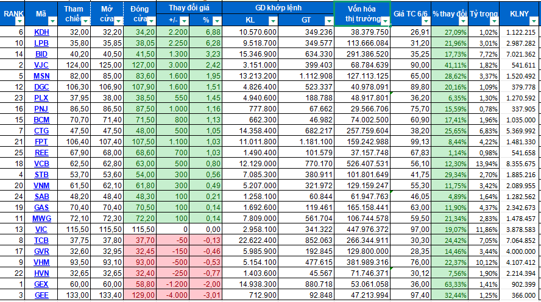Open the Vốn hóa thị trường filter dropdown

click(x=385, y=21)
